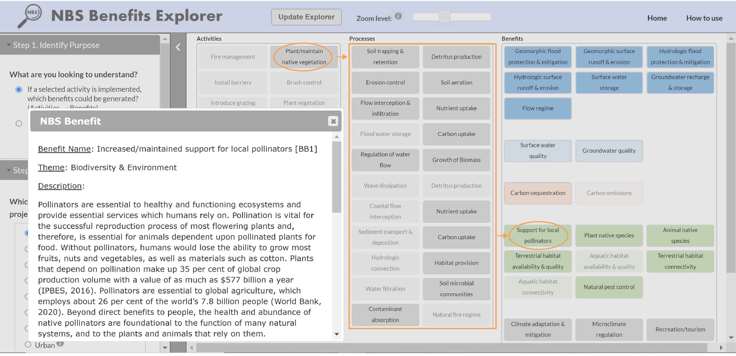Click Sediment transport & deposition process
Screen dimensions: 736x356
385,237
